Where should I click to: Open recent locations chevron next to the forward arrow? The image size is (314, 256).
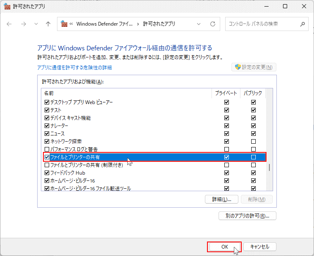click(x=36, y=24)
